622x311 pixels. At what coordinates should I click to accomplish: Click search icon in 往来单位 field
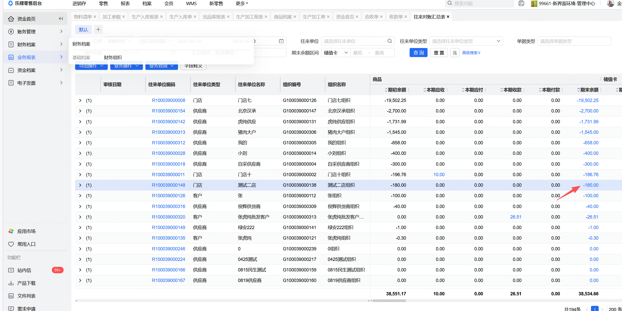click(389, 41)
